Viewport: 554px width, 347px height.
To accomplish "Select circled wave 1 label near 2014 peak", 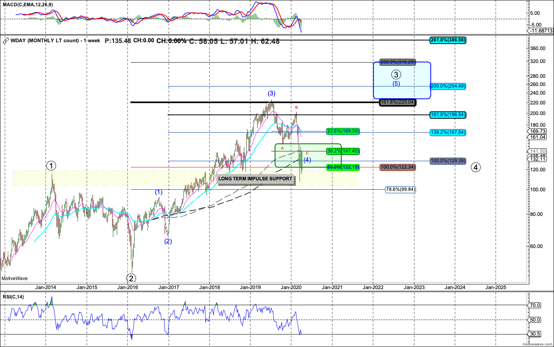I will coord(51,166).
